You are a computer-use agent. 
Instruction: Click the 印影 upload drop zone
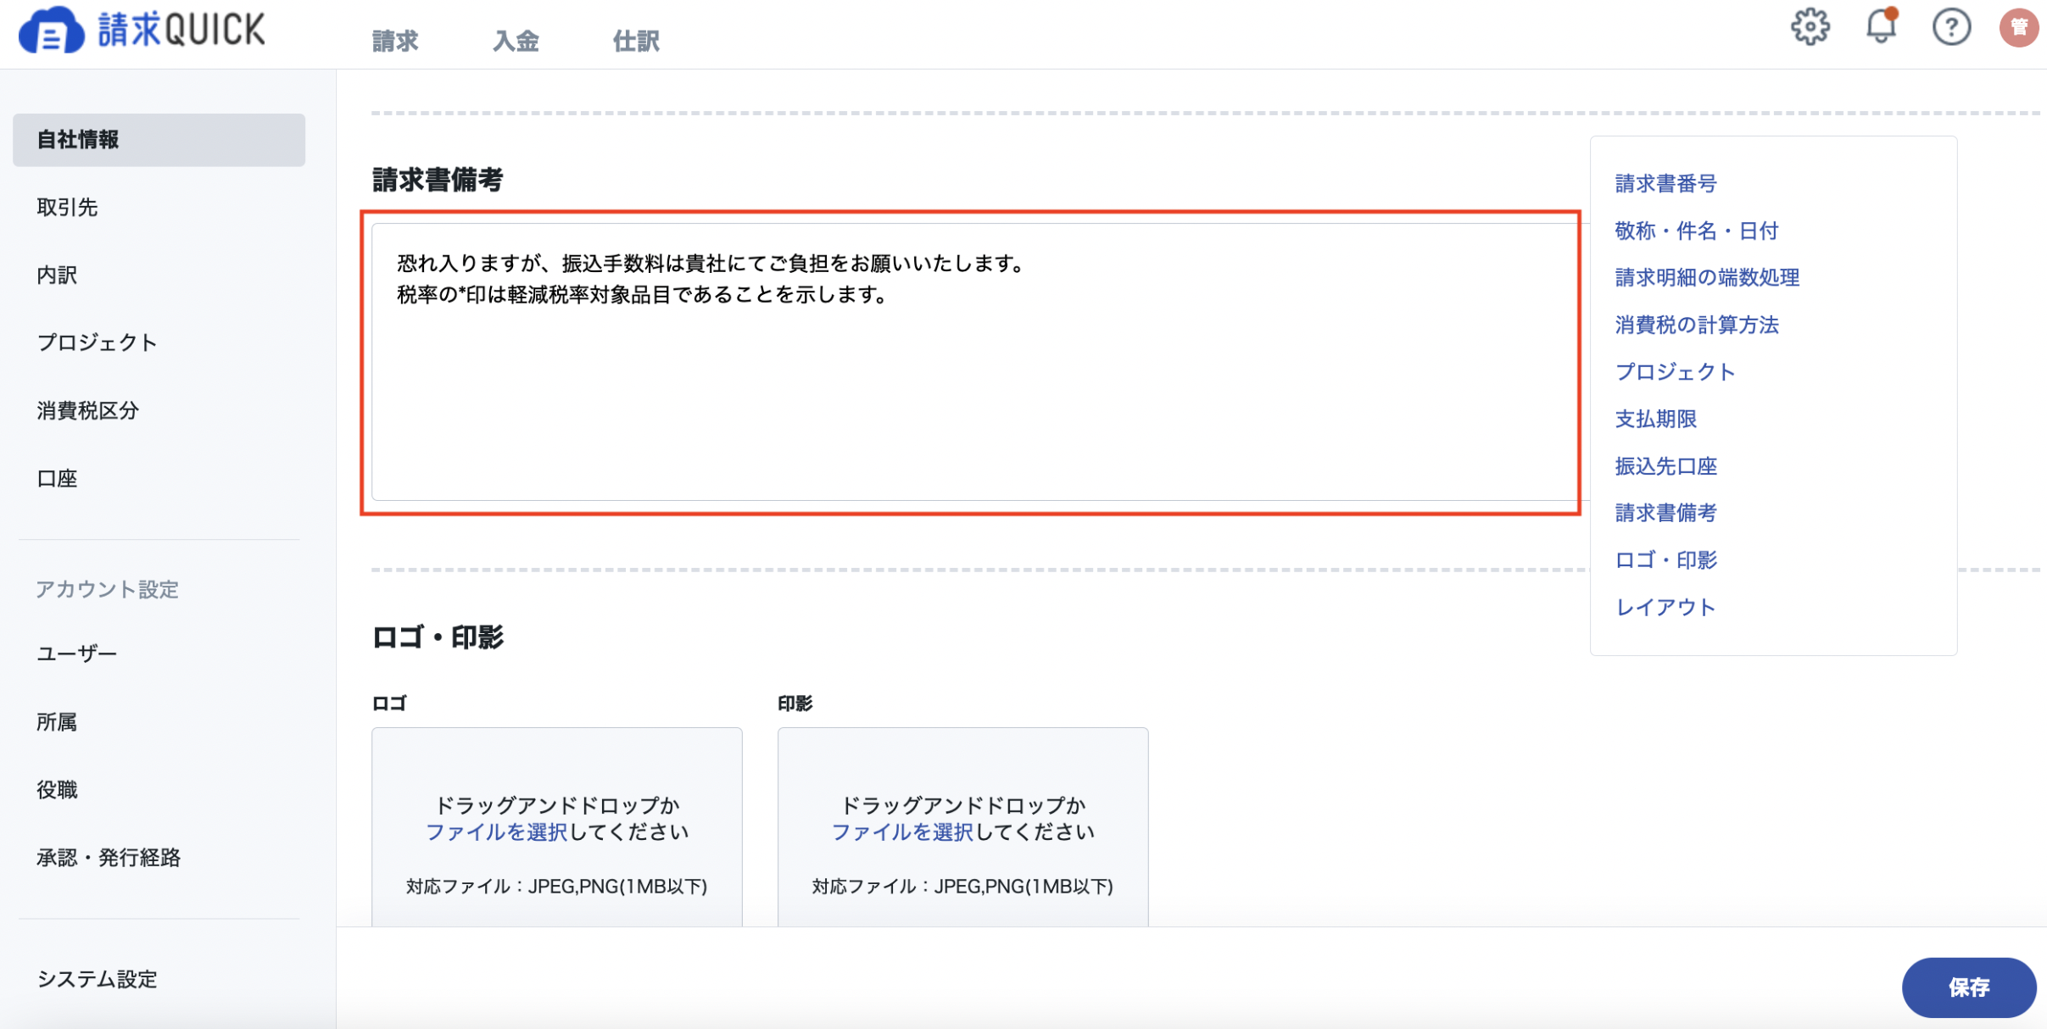963,827
